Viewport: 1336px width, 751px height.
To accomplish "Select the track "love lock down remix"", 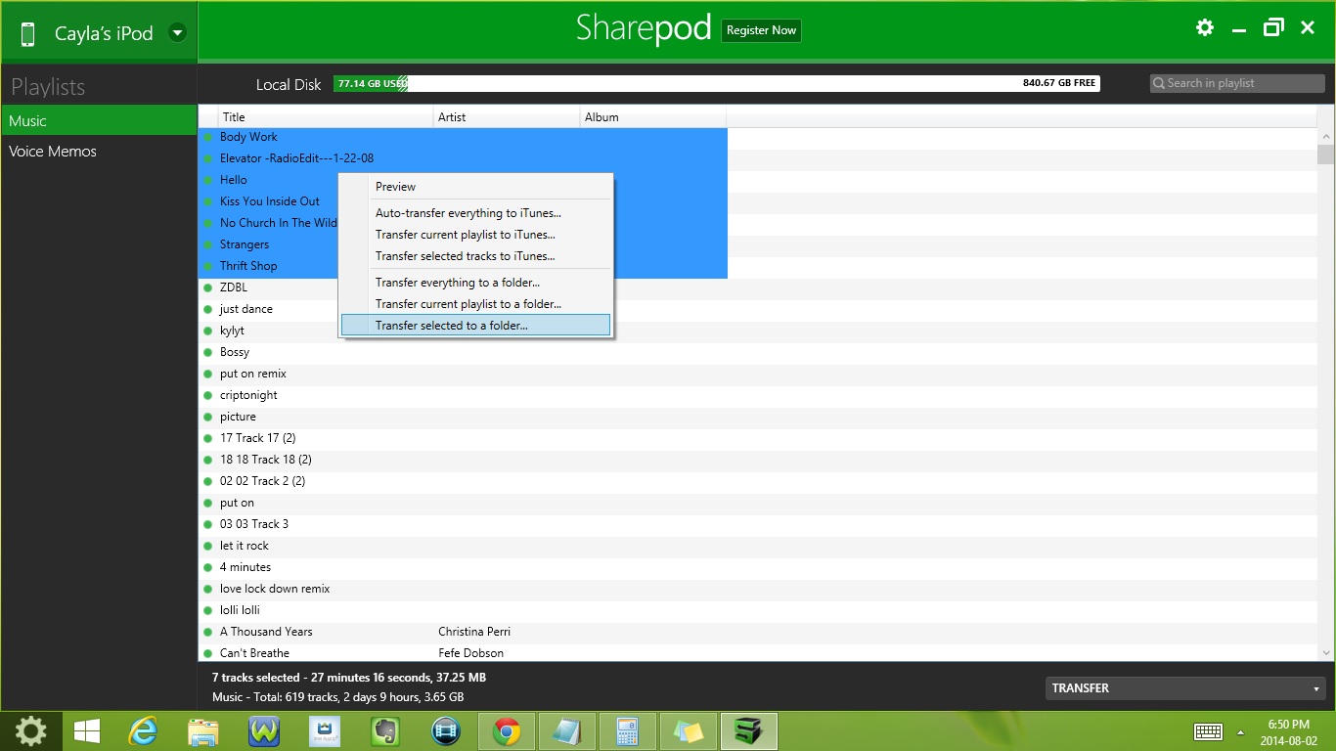I will (x=275, y=589).
